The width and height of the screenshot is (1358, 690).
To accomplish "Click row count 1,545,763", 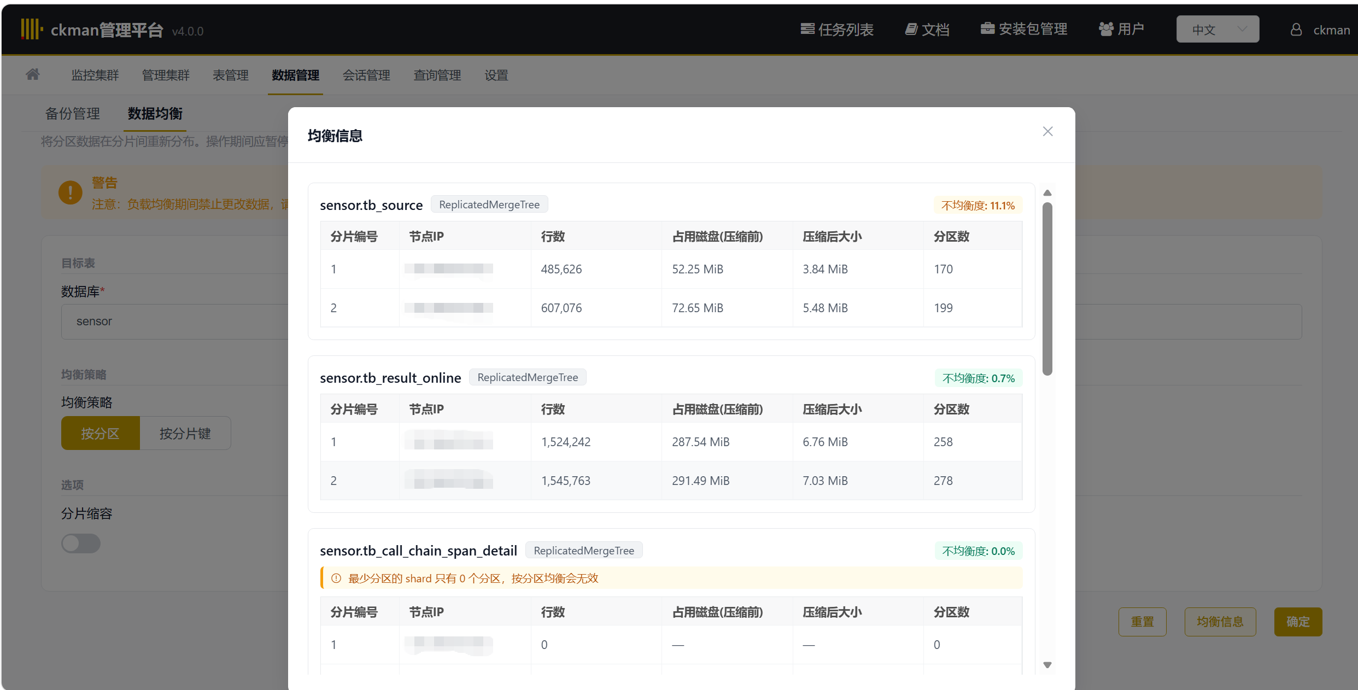I will coord(566,481).
